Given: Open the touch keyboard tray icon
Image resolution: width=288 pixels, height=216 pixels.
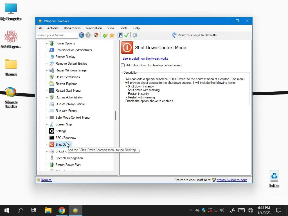Looking at the screenshot, I should point(241,210).
